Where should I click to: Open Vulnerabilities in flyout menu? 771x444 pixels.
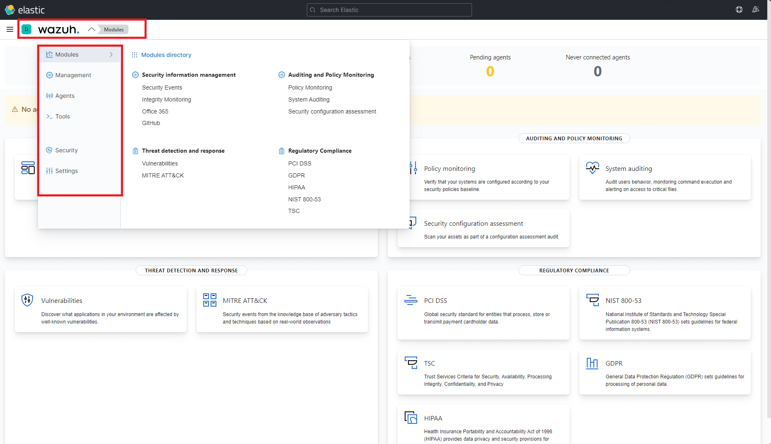point(160,163)
